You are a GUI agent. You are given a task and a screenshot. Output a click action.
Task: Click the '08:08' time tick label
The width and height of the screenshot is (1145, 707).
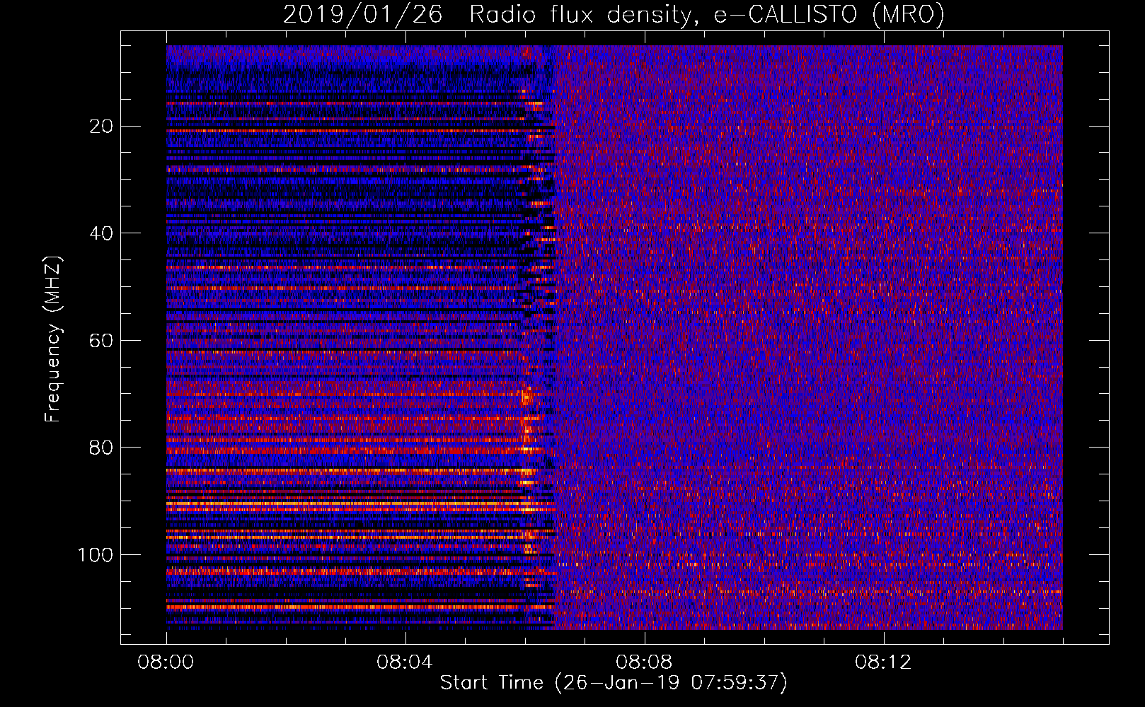point(644,662)
